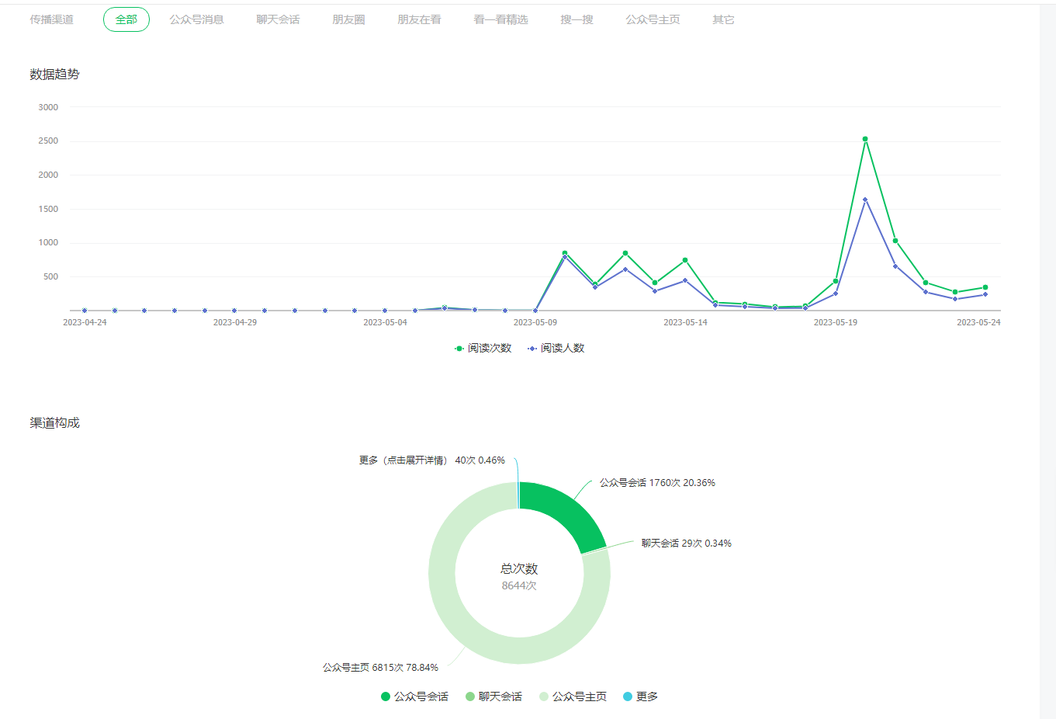This screenshot has height=719, width=1056.
Task: Open the 聊天会话 channel tab
Action: coord(278,19)
